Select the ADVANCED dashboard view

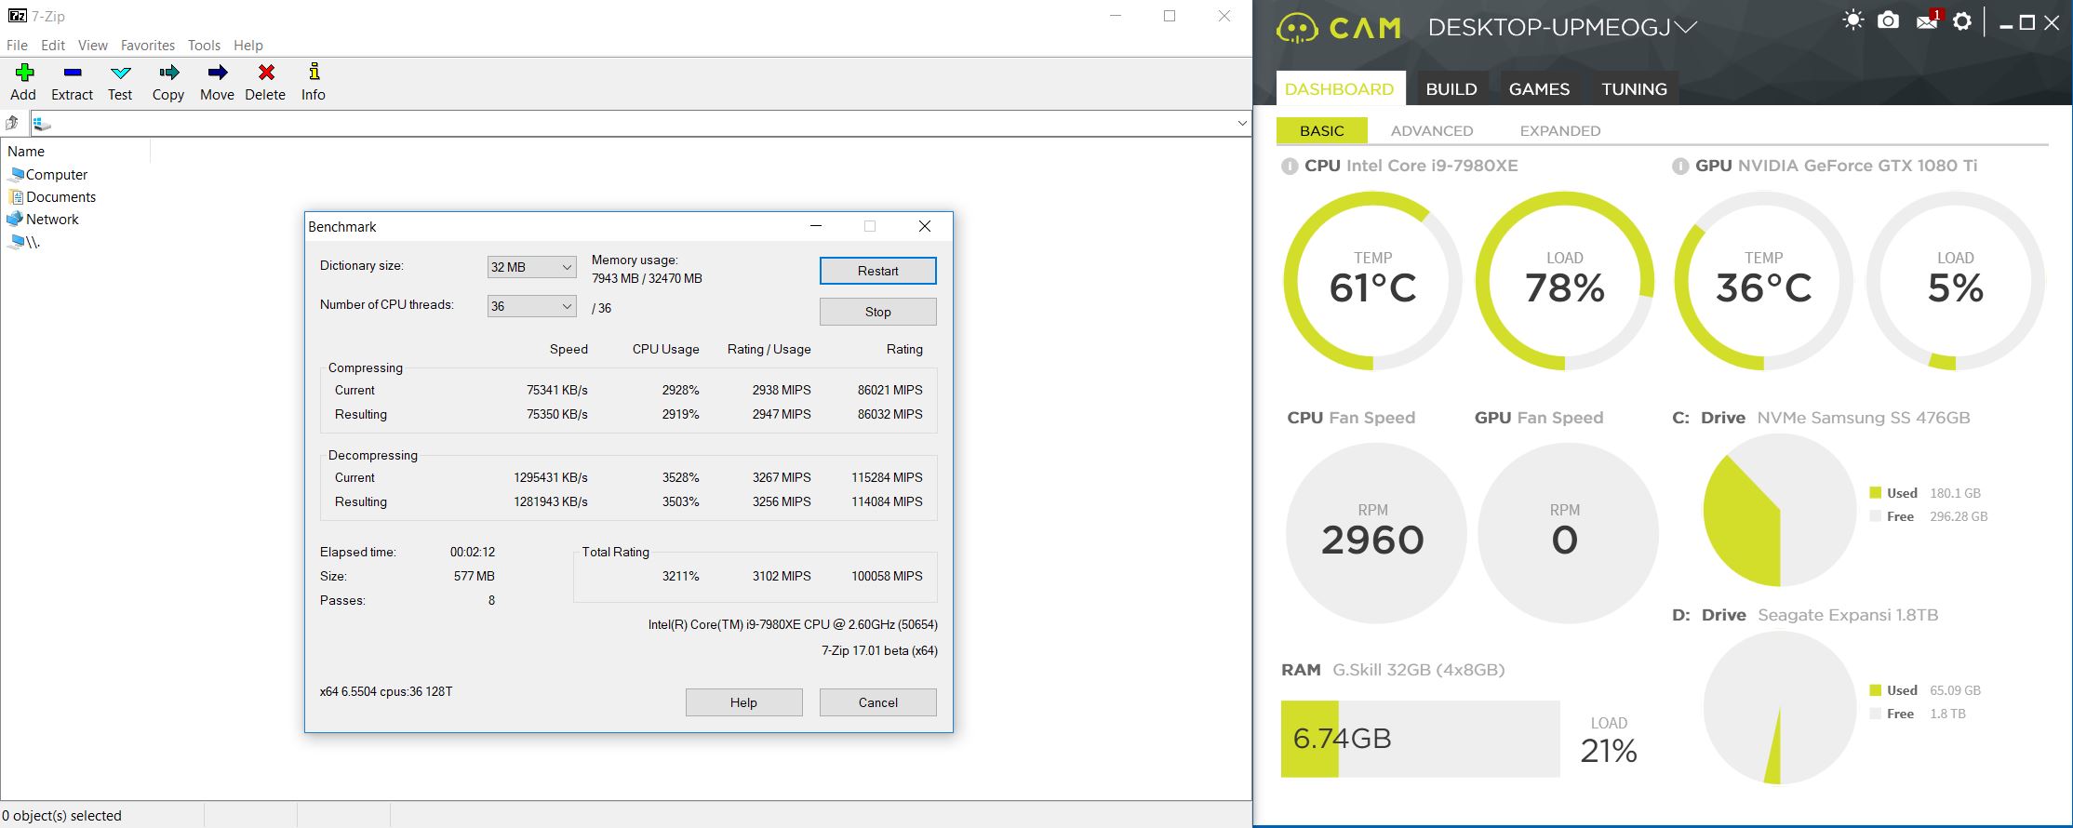tap(1432, 130)
